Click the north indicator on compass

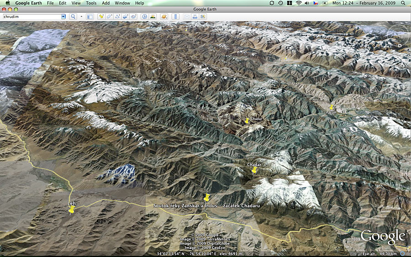(400, 46)
